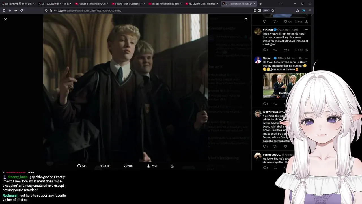The image size is (362, 204).
Task: Reply to Perroquet's comment
Action: coord(265,168)
